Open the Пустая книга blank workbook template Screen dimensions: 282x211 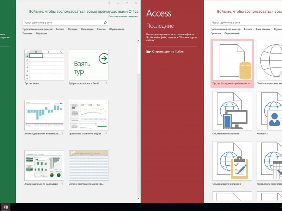coord(44,65)
